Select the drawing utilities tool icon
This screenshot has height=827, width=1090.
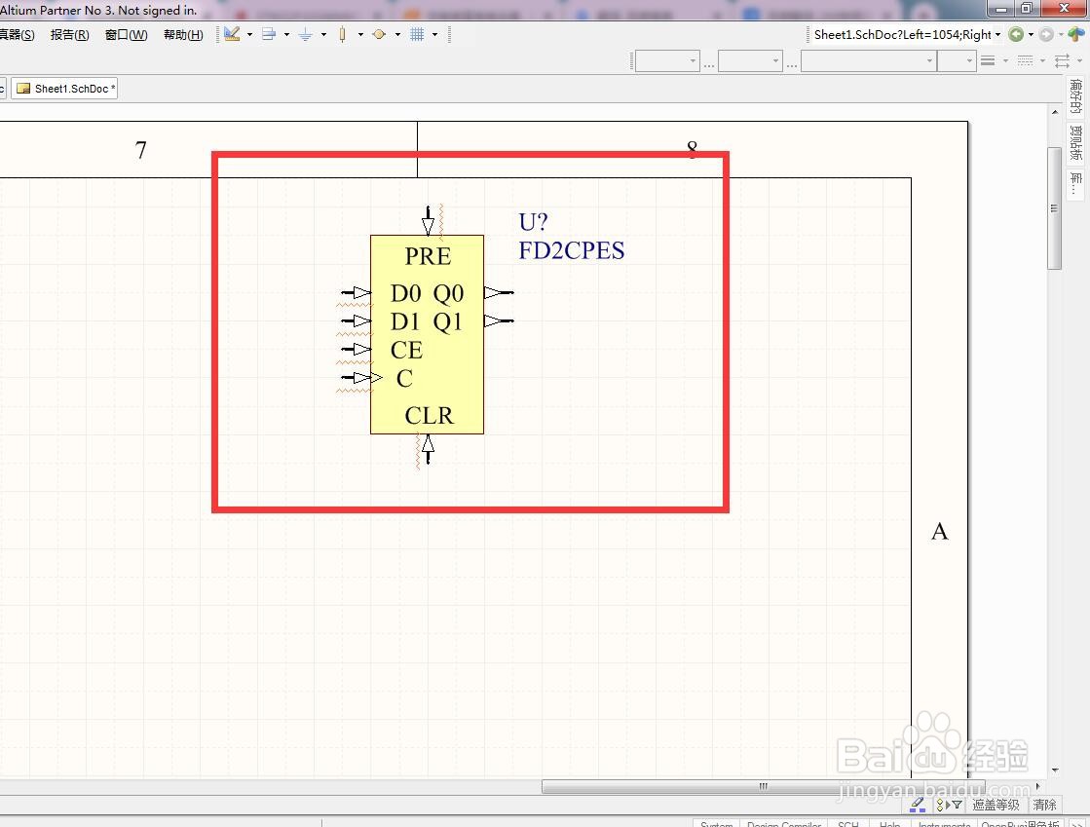pyautogui.click(x=232, y=34)
